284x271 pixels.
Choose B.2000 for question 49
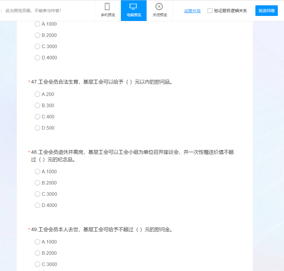(x=37, y=253)
